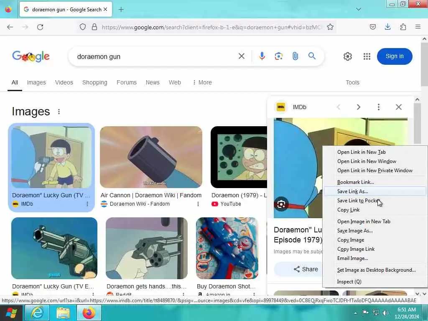The width and height of the screenshot is (428, 321).
Task: Choose Open Link in New Private Window
Action: (375, 171)
